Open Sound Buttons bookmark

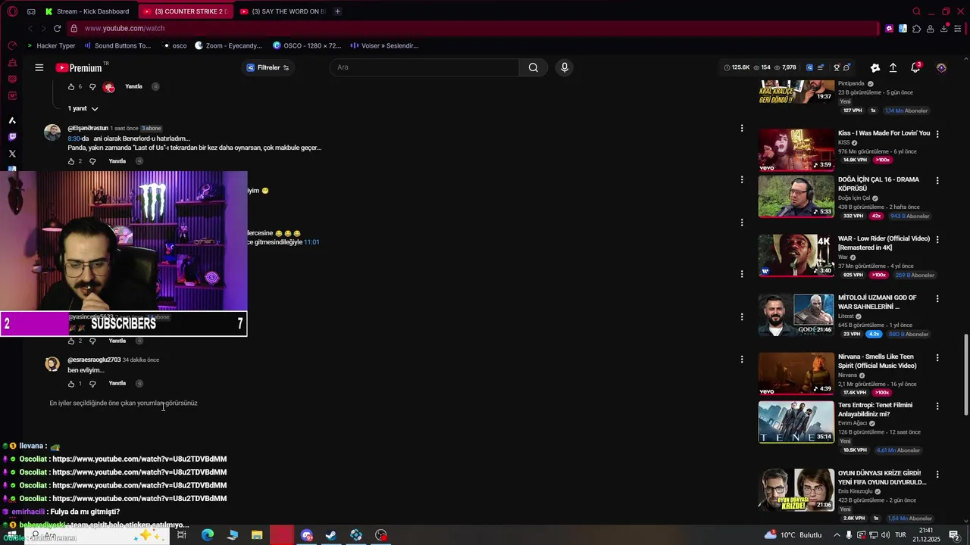(x=117, y=45)
